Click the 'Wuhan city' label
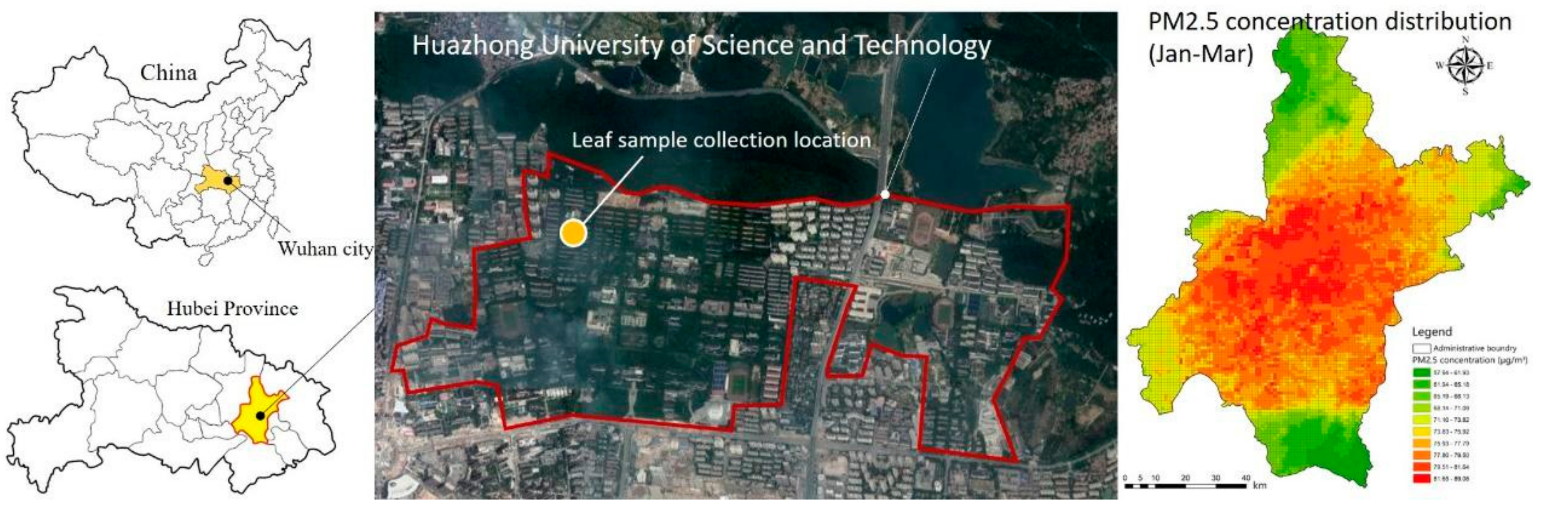 (x=325, y=249)
